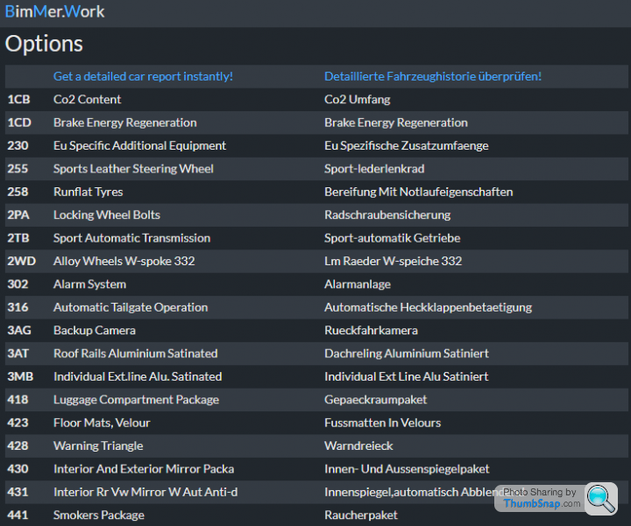Click the Options heading

coord(44,44)
